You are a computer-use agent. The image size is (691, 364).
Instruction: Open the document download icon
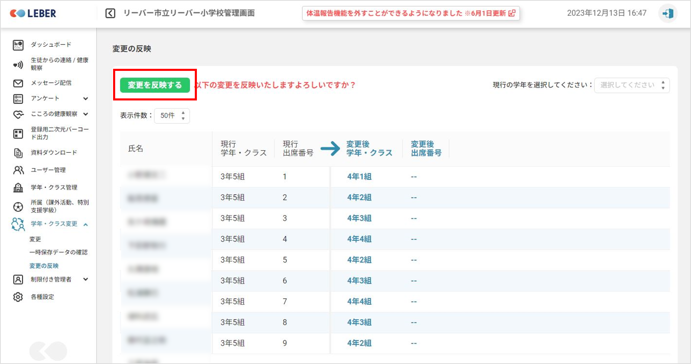[x=18, y=153]
